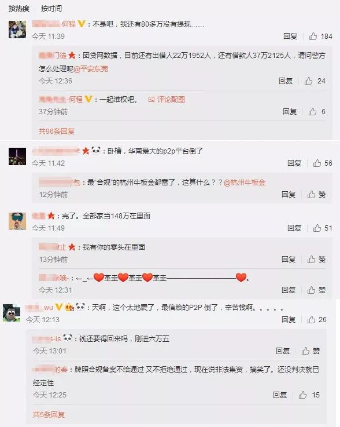The height and width of the screenshot is (427, 340).
Task: Expand 共5条回复 replies
Action: coord(49,414)
